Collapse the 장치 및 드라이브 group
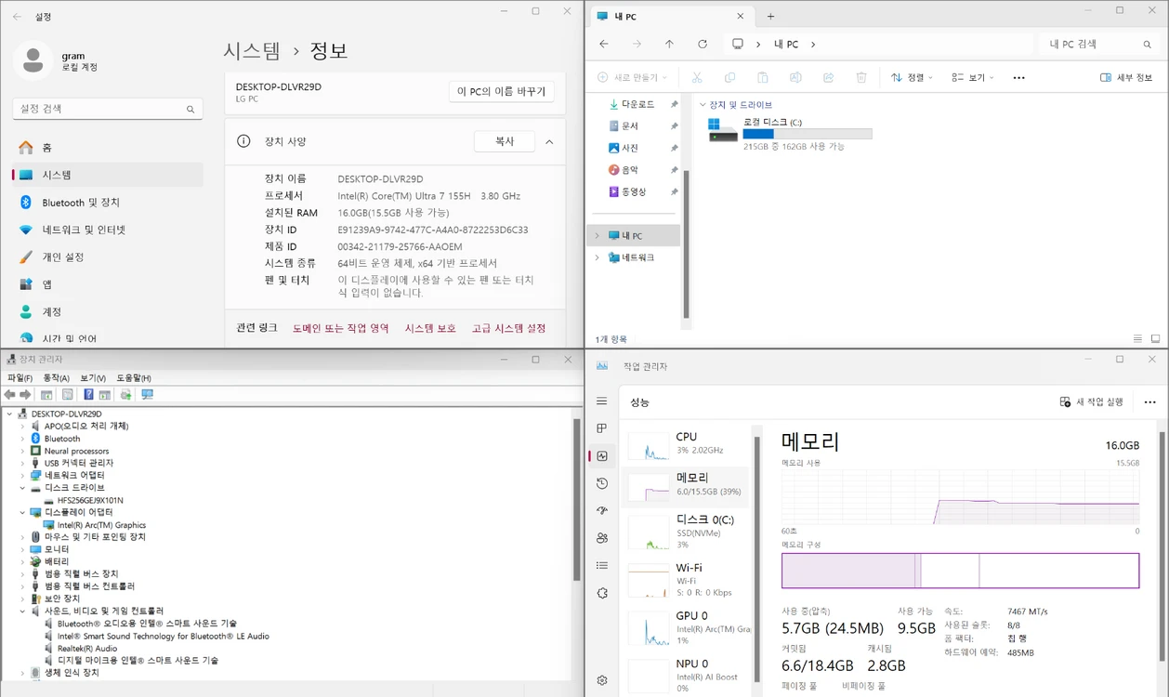The image size is (1169, 697). tap(703, 105)
